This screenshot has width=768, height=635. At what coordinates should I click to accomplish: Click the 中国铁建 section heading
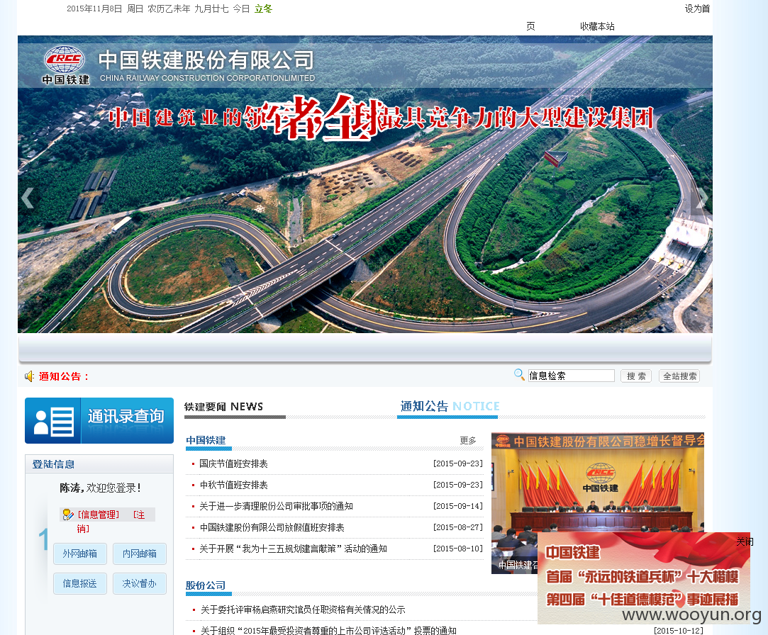206,440
